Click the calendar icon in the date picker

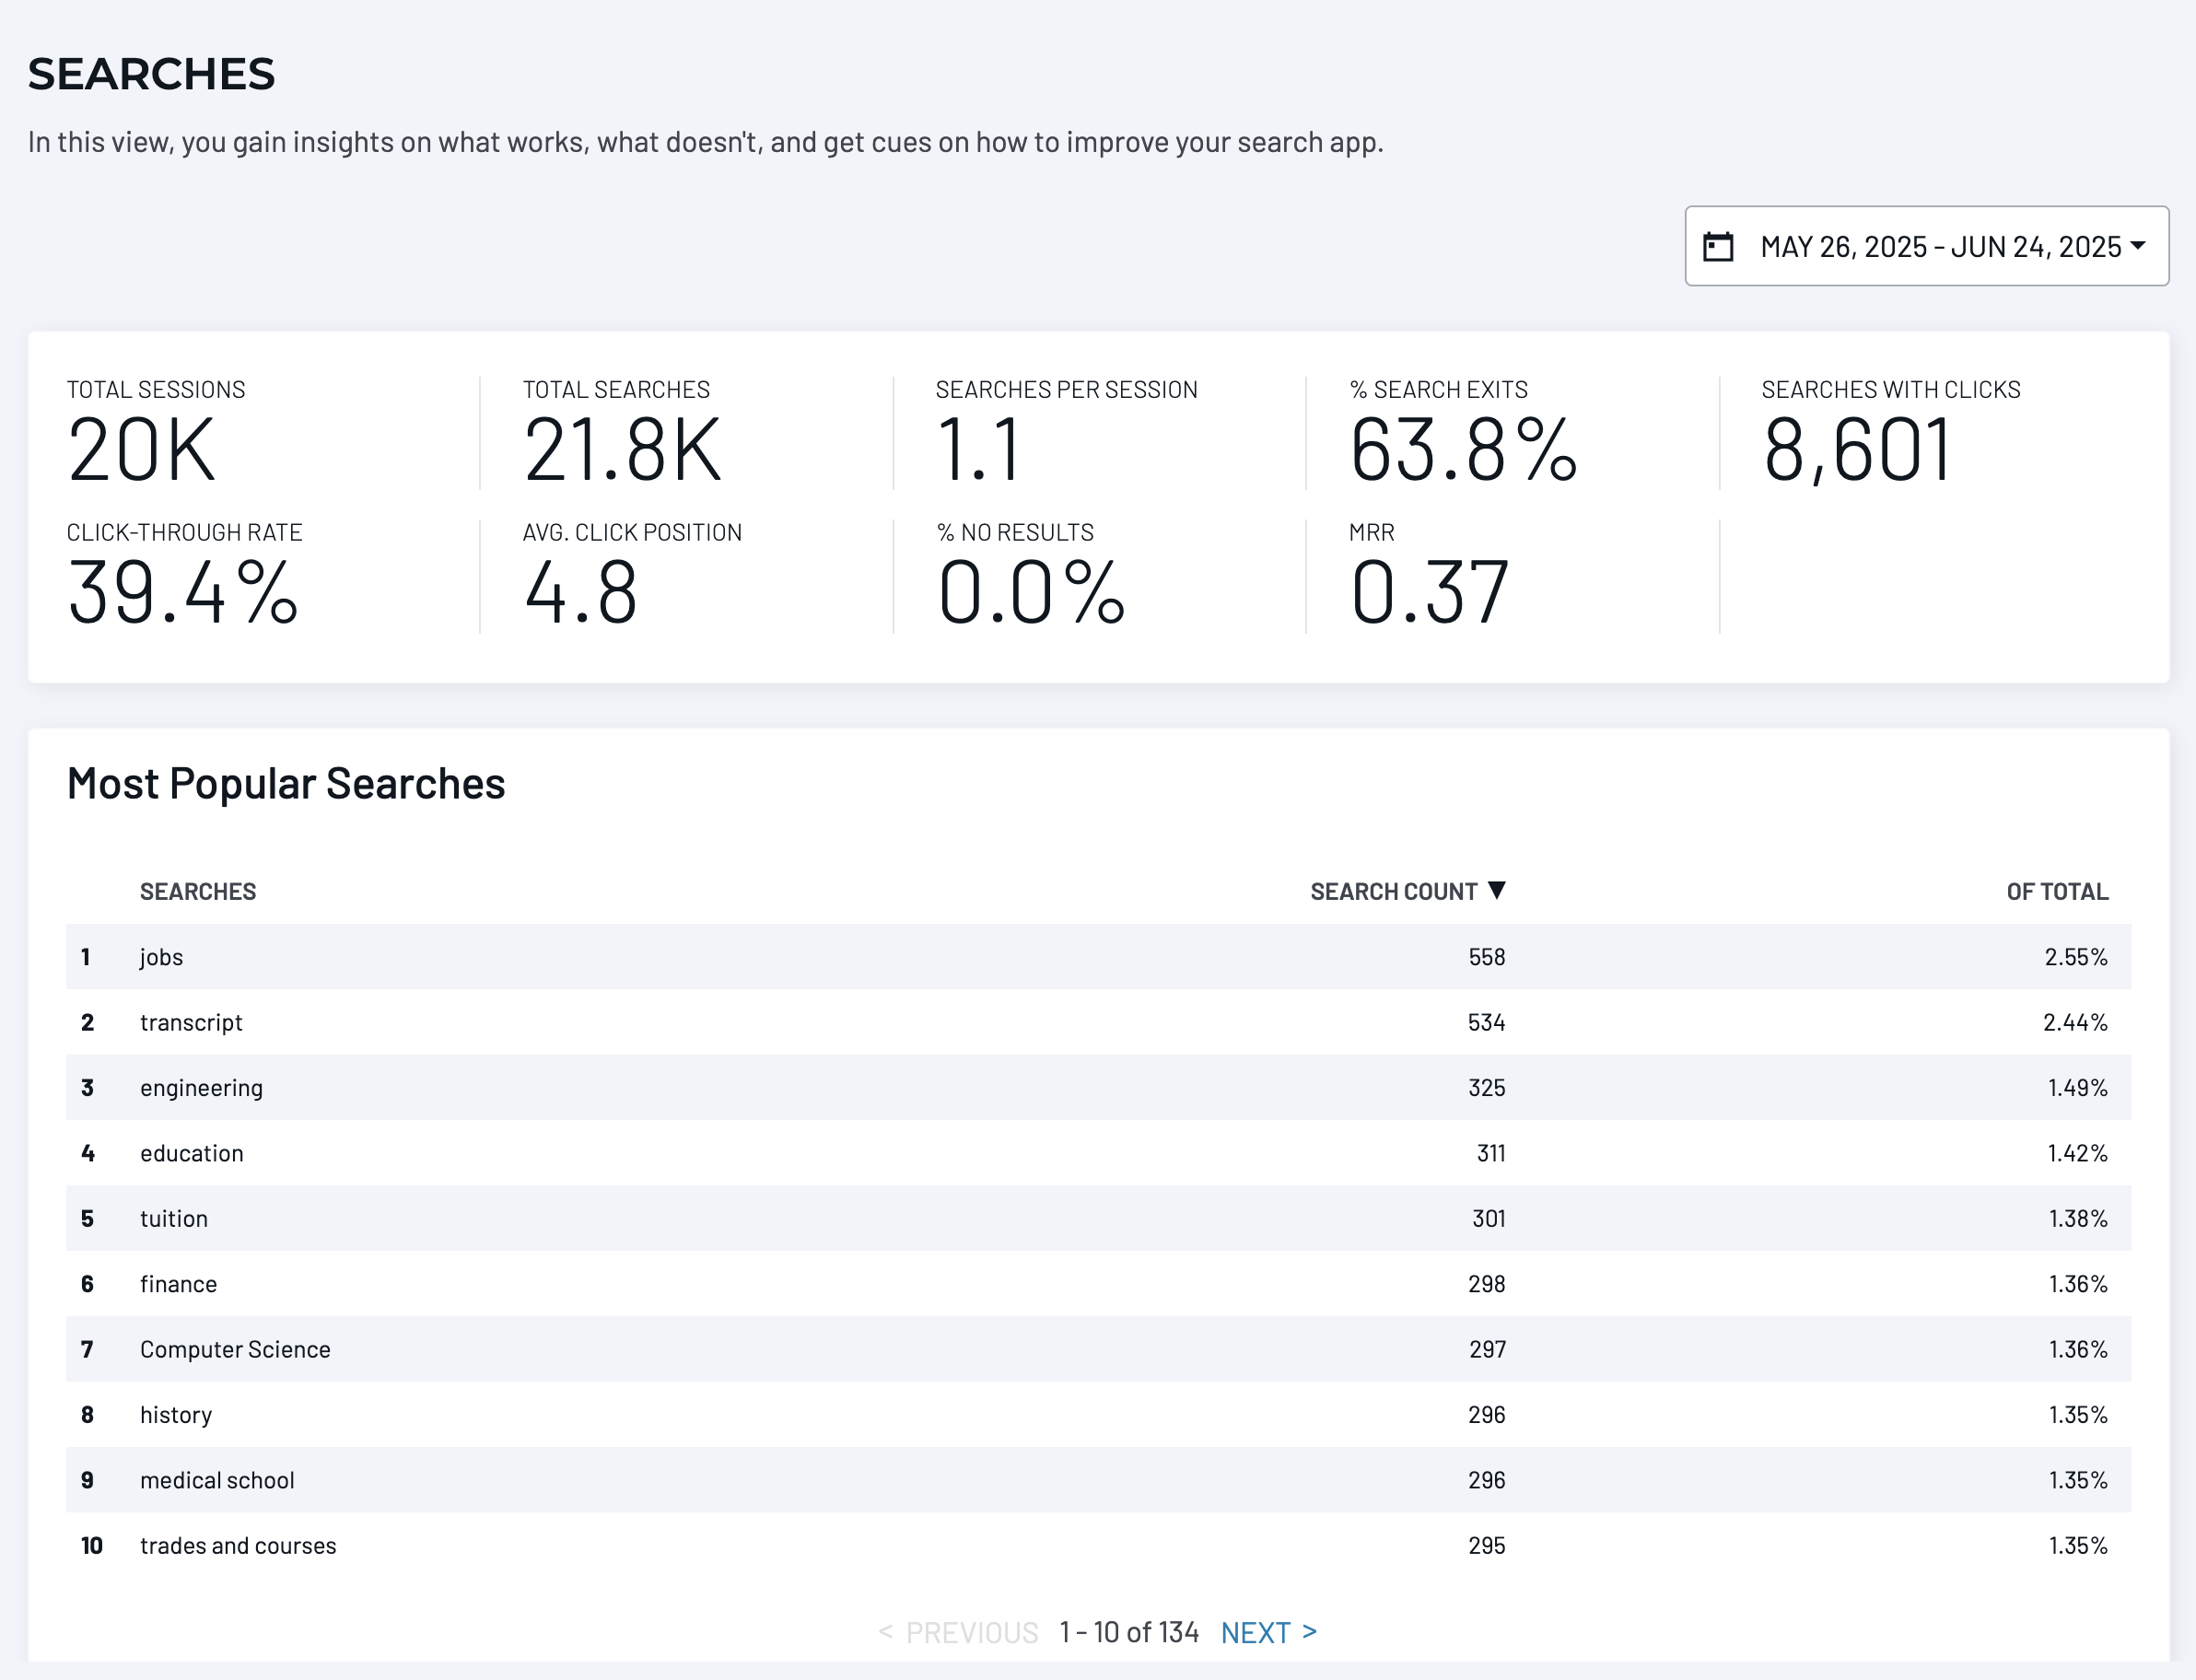tap(1718, 245)
